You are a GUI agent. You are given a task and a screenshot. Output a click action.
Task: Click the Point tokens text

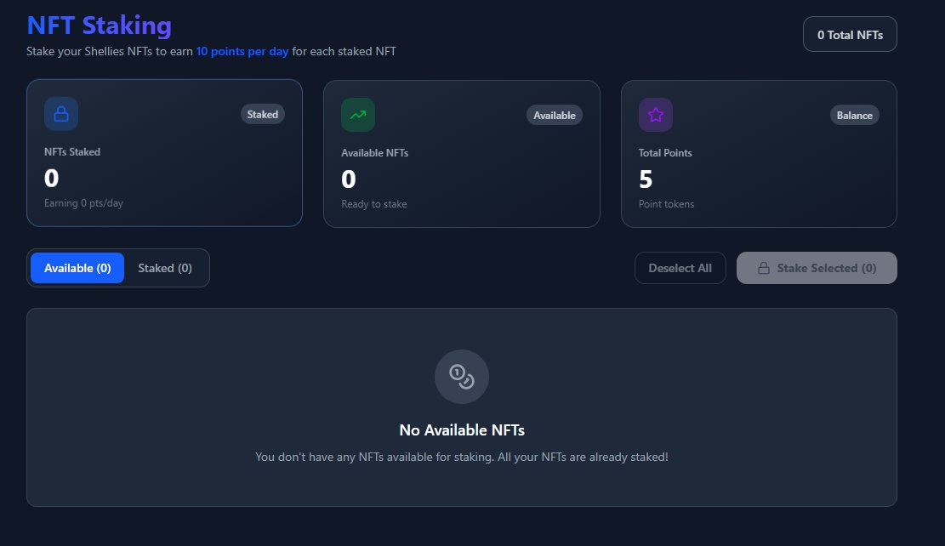(667, 204)
